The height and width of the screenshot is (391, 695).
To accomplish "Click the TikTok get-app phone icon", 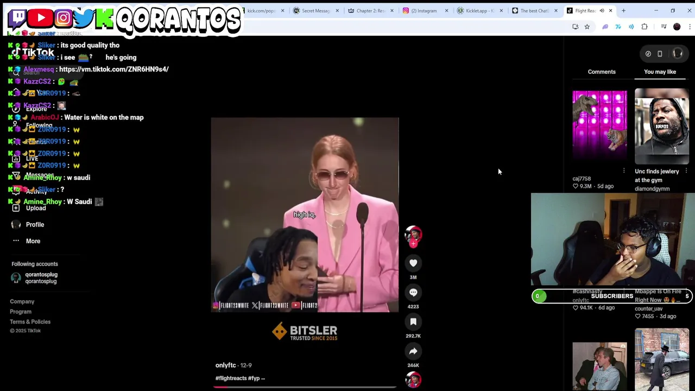I will 660,54.
